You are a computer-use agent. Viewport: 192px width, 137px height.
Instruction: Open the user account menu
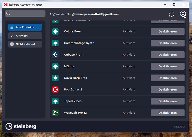coord(183,14)
